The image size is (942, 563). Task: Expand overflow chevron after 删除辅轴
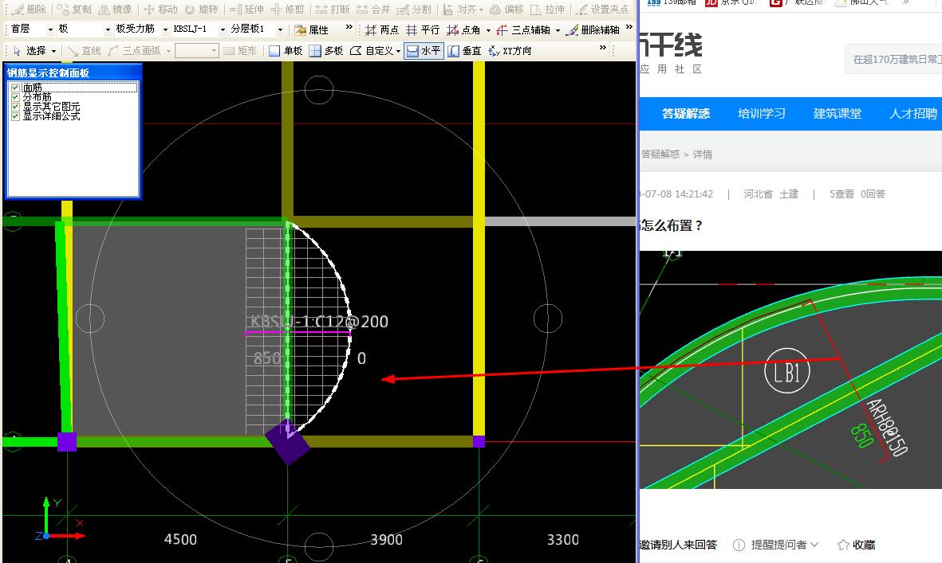coord(629,27)
